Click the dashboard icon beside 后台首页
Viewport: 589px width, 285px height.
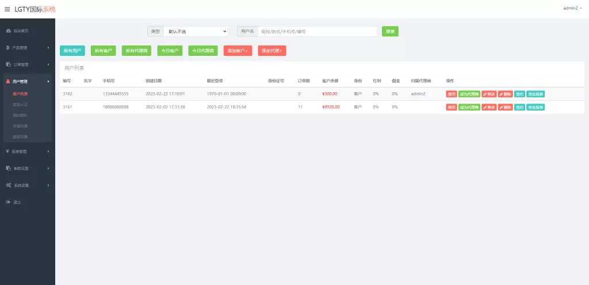click(x=8, y=31)
